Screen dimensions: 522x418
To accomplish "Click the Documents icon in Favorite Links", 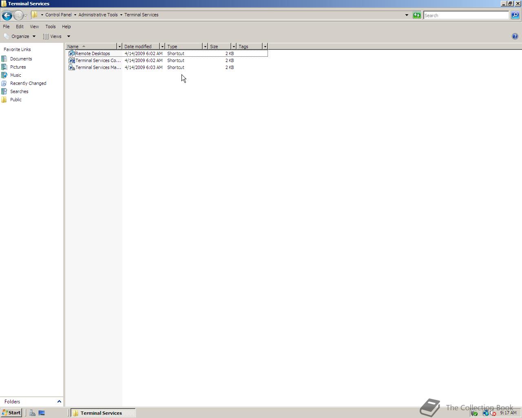I will (x=4, y=59).
